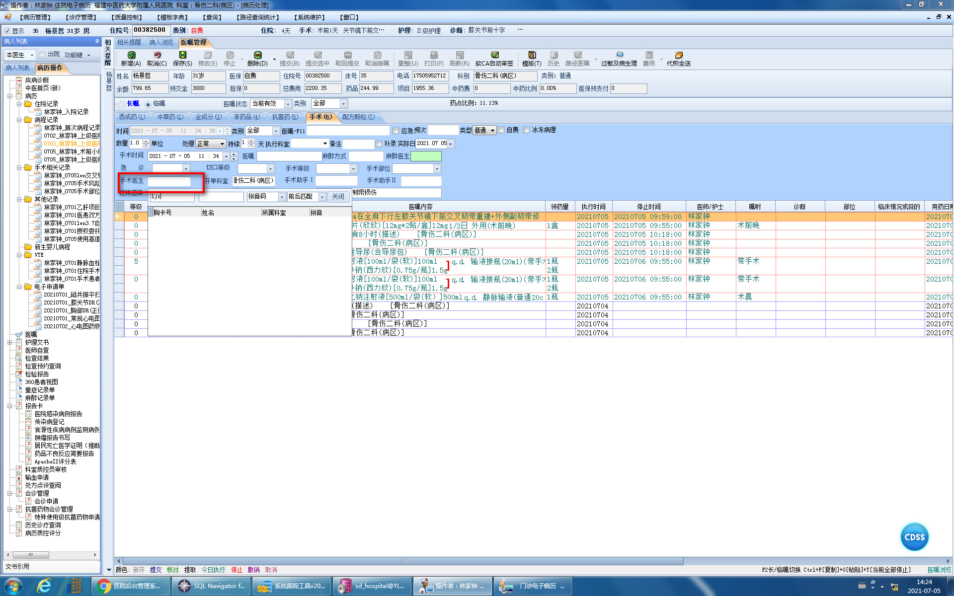Check the 应急 checkbox
This screenshot has height=596, width=954.
tap(396, 131)
